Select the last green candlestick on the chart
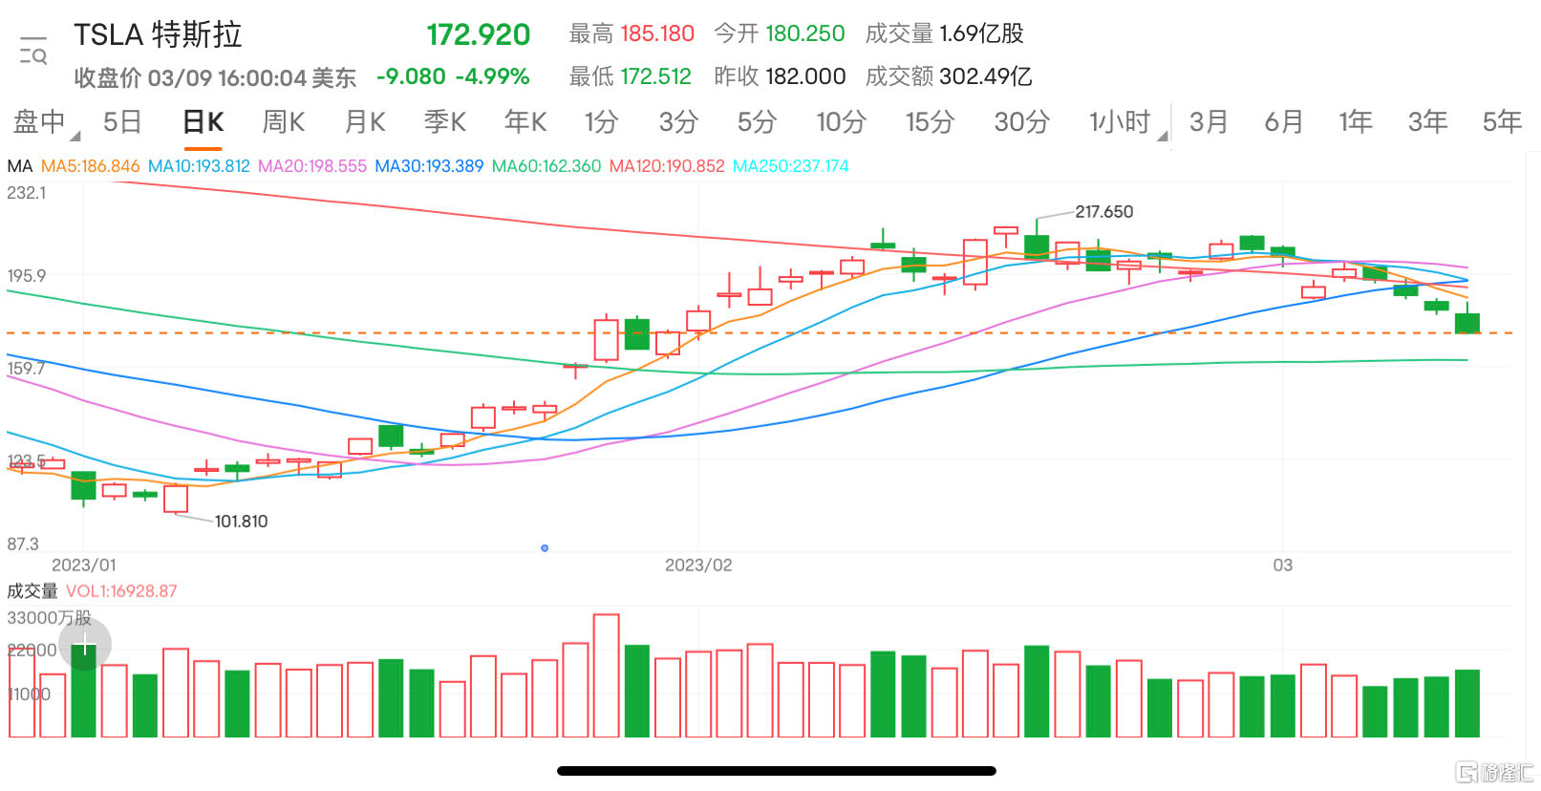The width and height of the screenshot is (1541, 791). [x=1467, y=319]
